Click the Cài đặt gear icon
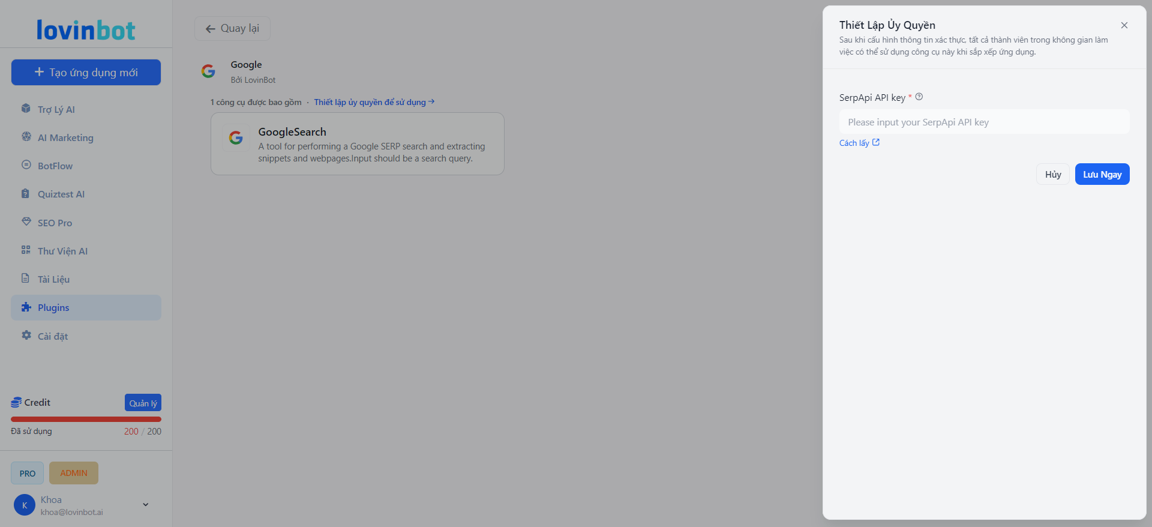Image resolution: width=1152 pixels, height=527 pixels. pyautogui.click(x=26, y=336)
